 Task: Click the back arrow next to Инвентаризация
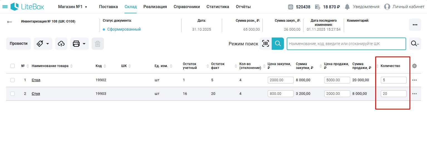coord(10,22)
